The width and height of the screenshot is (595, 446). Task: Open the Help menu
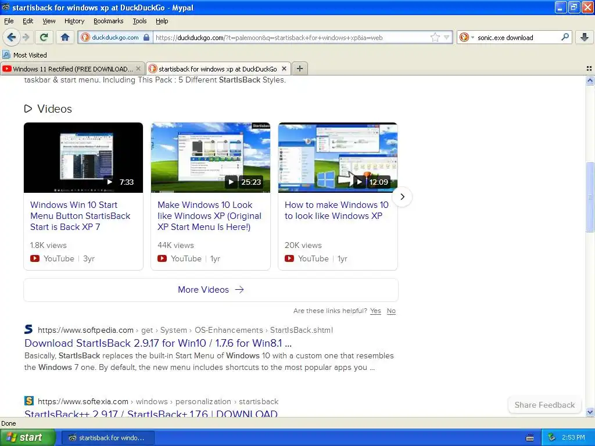(x=162, y=21)
